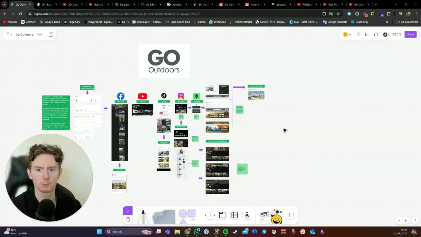Screen dimensions: 421x237
Task: Click the purple Share button
Action: 410,34
